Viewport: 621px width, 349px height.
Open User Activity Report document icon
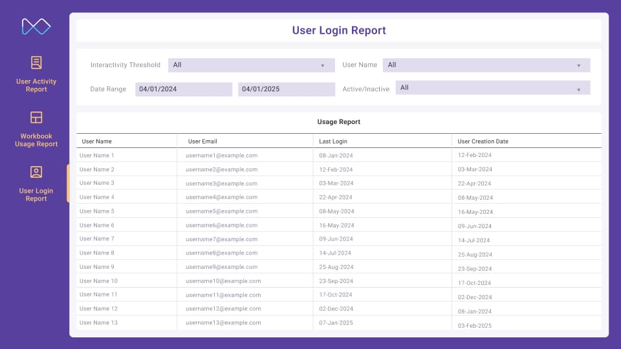[36, 63]
